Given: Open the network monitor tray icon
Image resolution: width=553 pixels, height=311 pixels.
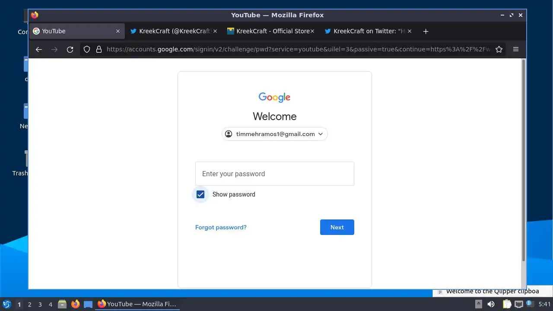Looking at the screenshot, I should click(x=518, y=304).
